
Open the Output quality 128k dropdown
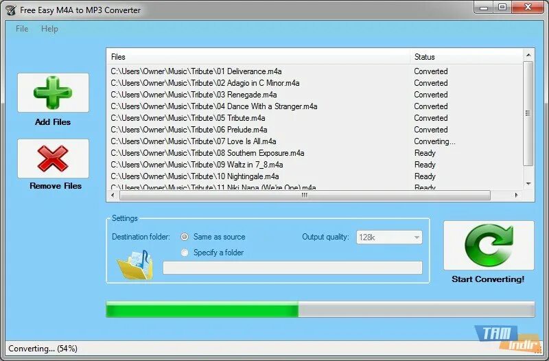pos(389,237)
